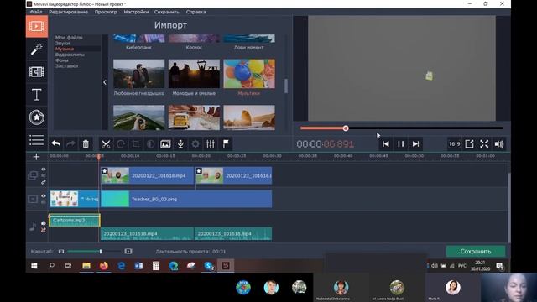Toggle visibility of main video track
Screen dimensions: 537x302
[44, 195]
